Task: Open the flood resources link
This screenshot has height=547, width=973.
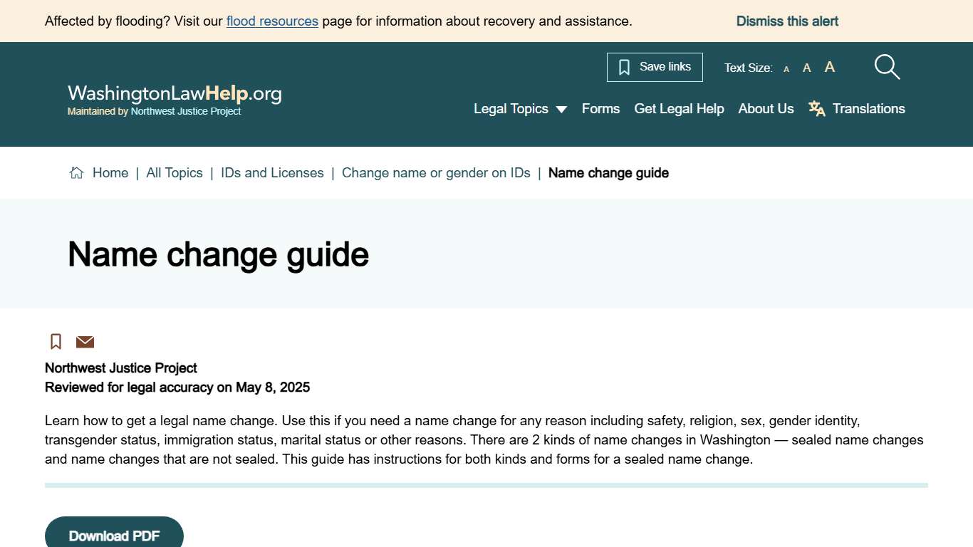Action: [272, 21]
